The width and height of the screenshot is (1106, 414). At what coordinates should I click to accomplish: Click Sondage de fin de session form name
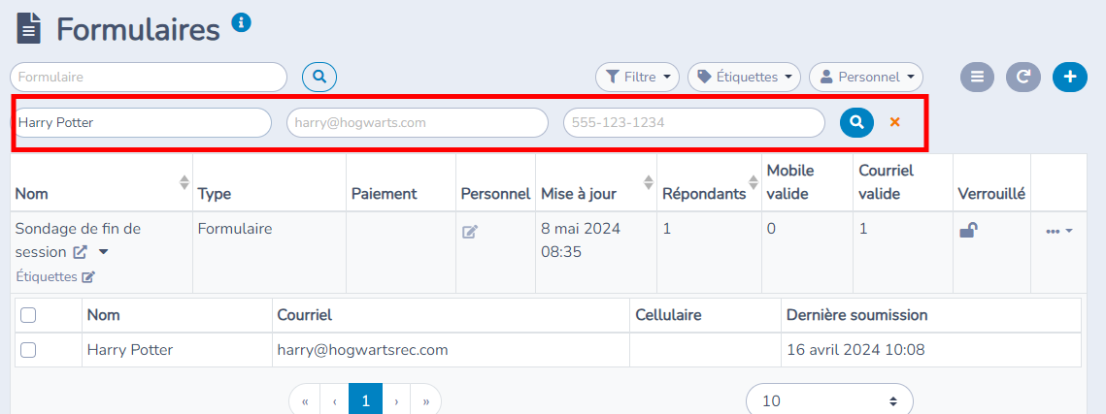point(78,240)
